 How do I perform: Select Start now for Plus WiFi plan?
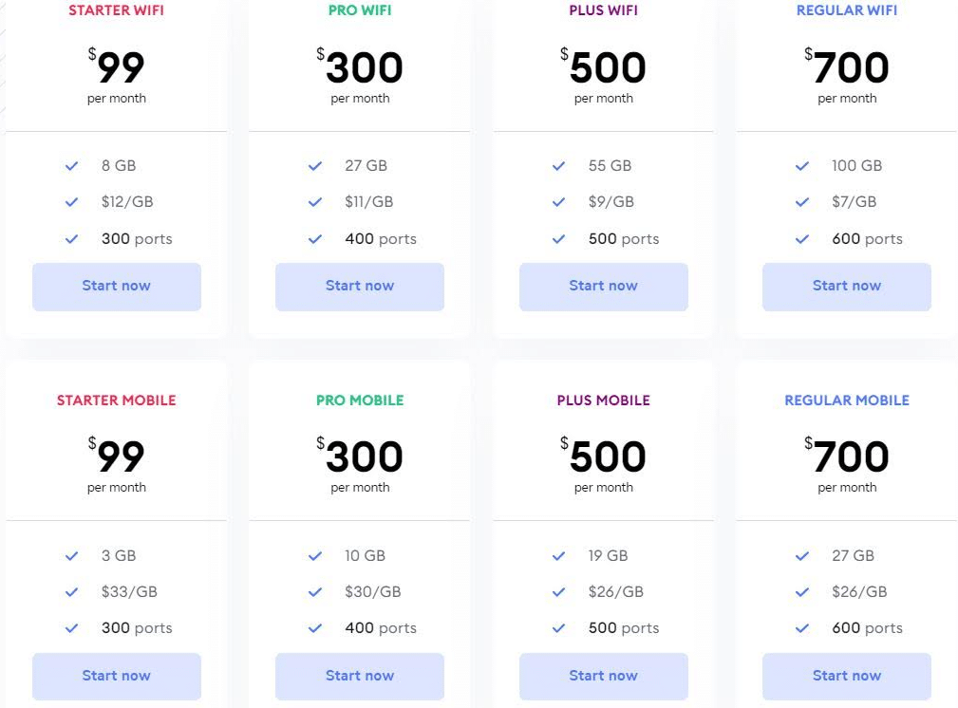tap(603, 287)
